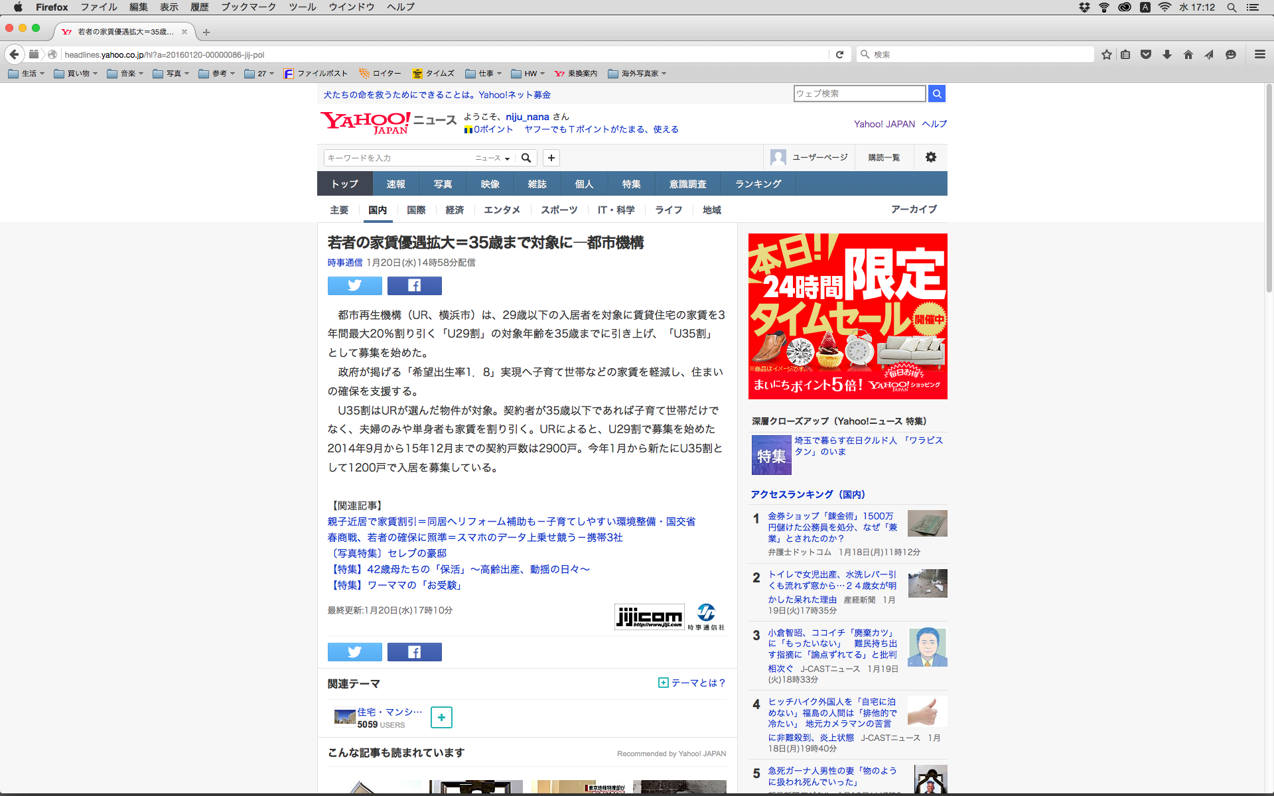Open the Firefox hamburger menu

click(x=1259, y=54)
